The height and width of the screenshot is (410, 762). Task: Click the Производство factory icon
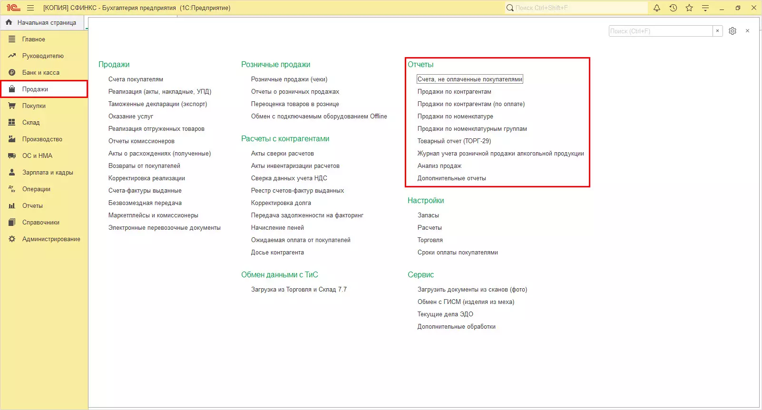click(12, 139)
